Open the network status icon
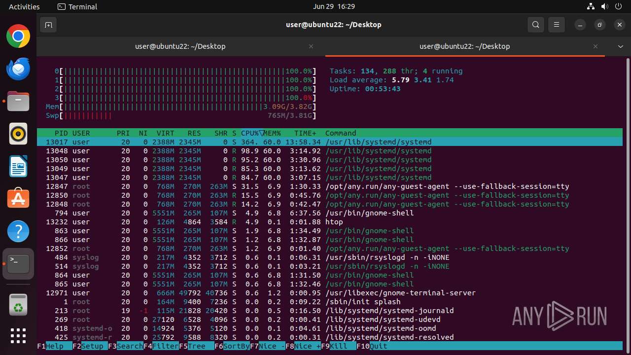The width and height of the screenshot is (631, 355). (x=591, y=7)
